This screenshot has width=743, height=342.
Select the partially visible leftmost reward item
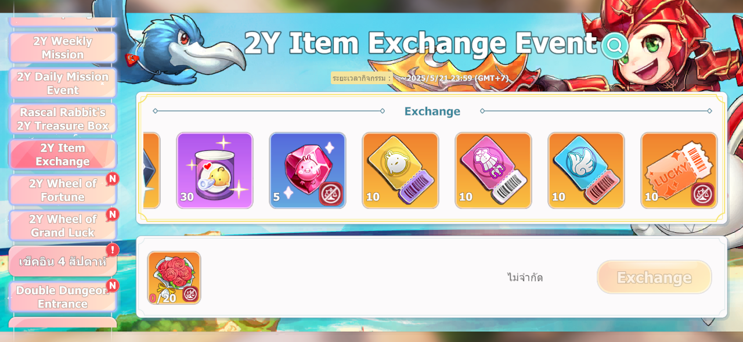click(152, 171)
